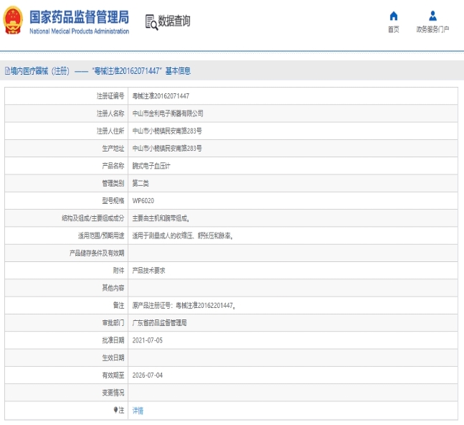Select the 首页 label in navigation
The width and height of the screenshot is (464, 425).
coord(393,29)
